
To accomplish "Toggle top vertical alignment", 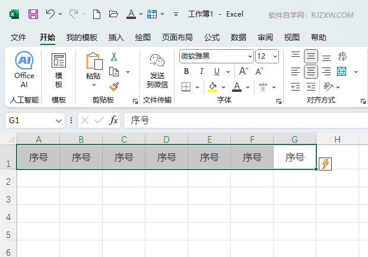I will [296, 56].
